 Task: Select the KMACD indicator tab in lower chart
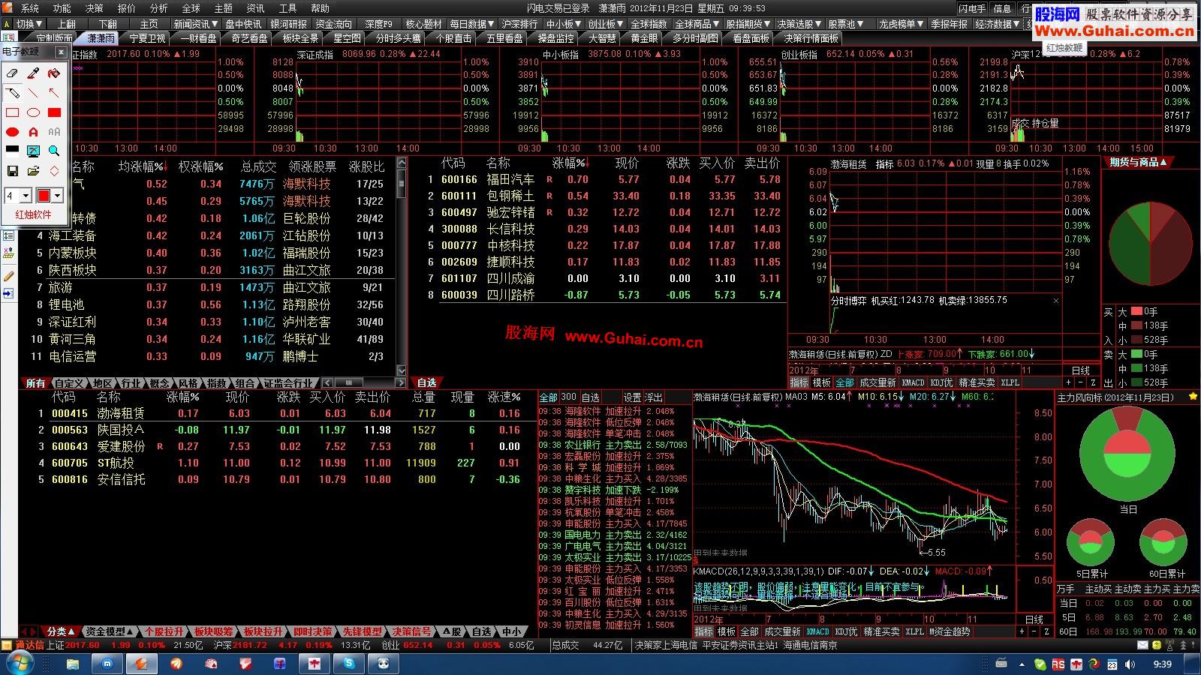[x=817, y=631]
